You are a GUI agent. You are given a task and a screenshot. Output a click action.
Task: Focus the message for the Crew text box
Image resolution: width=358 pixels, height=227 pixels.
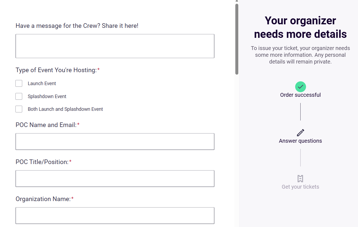click(115, 46)
